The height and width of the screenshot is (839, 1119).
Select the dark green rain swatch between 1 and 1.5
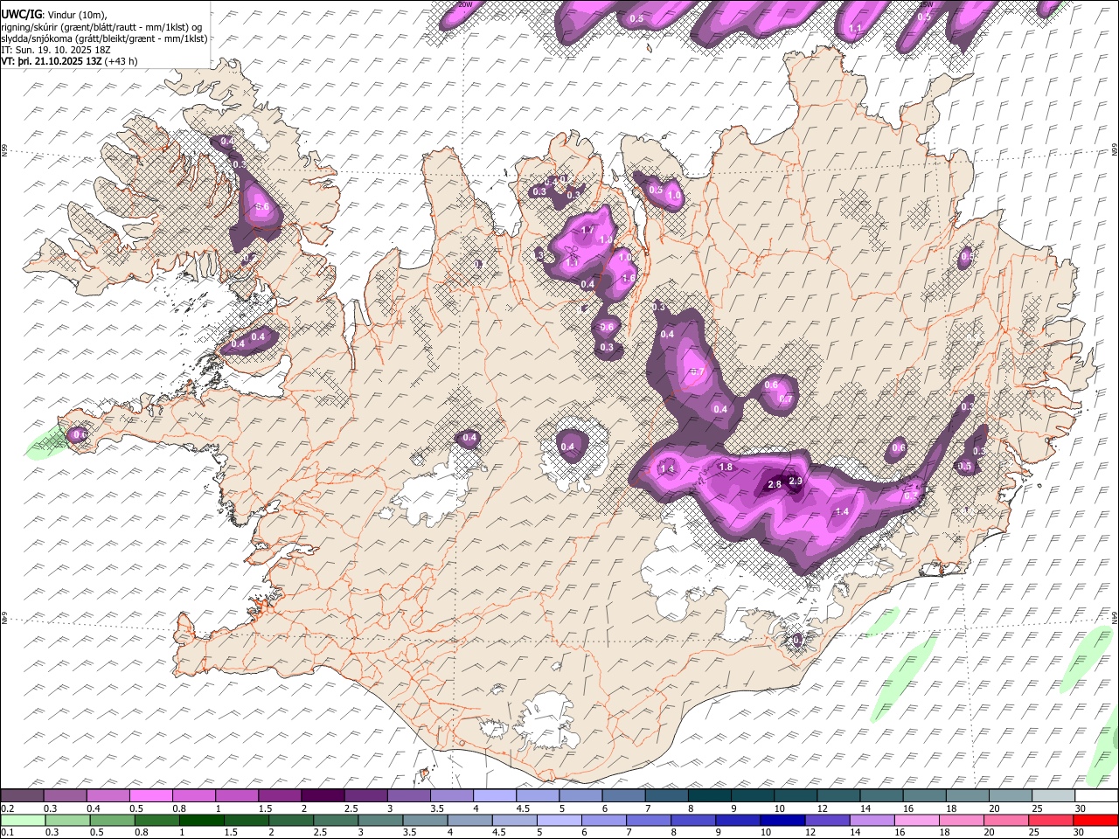[202, 820]
